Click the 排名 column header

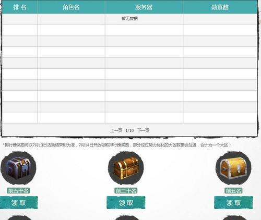point(20,7)
